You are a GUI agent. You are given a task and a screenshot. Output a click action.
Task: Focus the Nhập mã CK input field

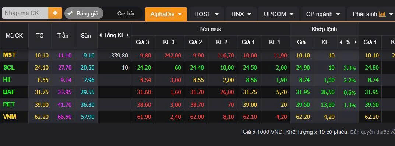click(x=25, y=13)
